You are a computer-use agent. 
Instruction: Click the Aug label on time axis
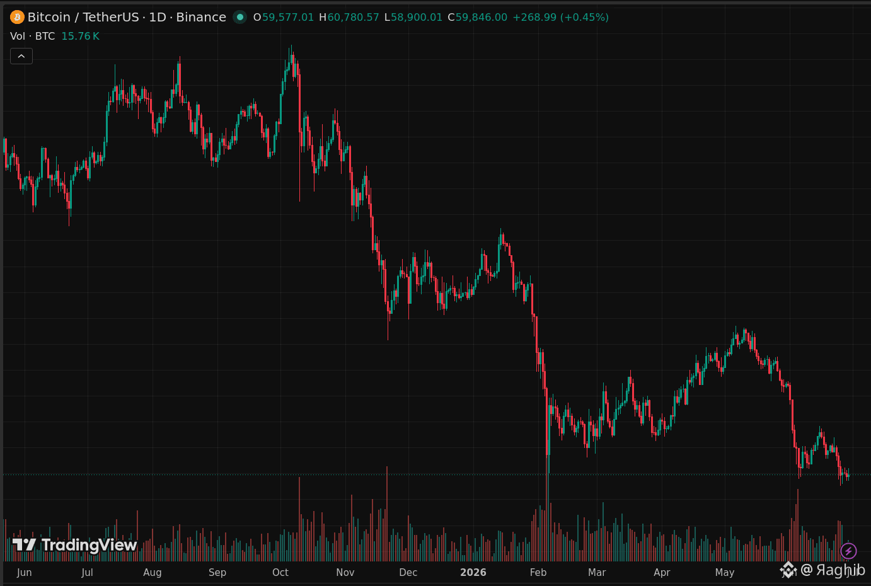(153, 572)
